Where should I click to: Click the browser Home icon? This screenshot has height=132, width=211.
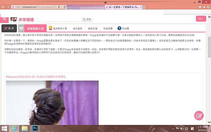[200, 7]
